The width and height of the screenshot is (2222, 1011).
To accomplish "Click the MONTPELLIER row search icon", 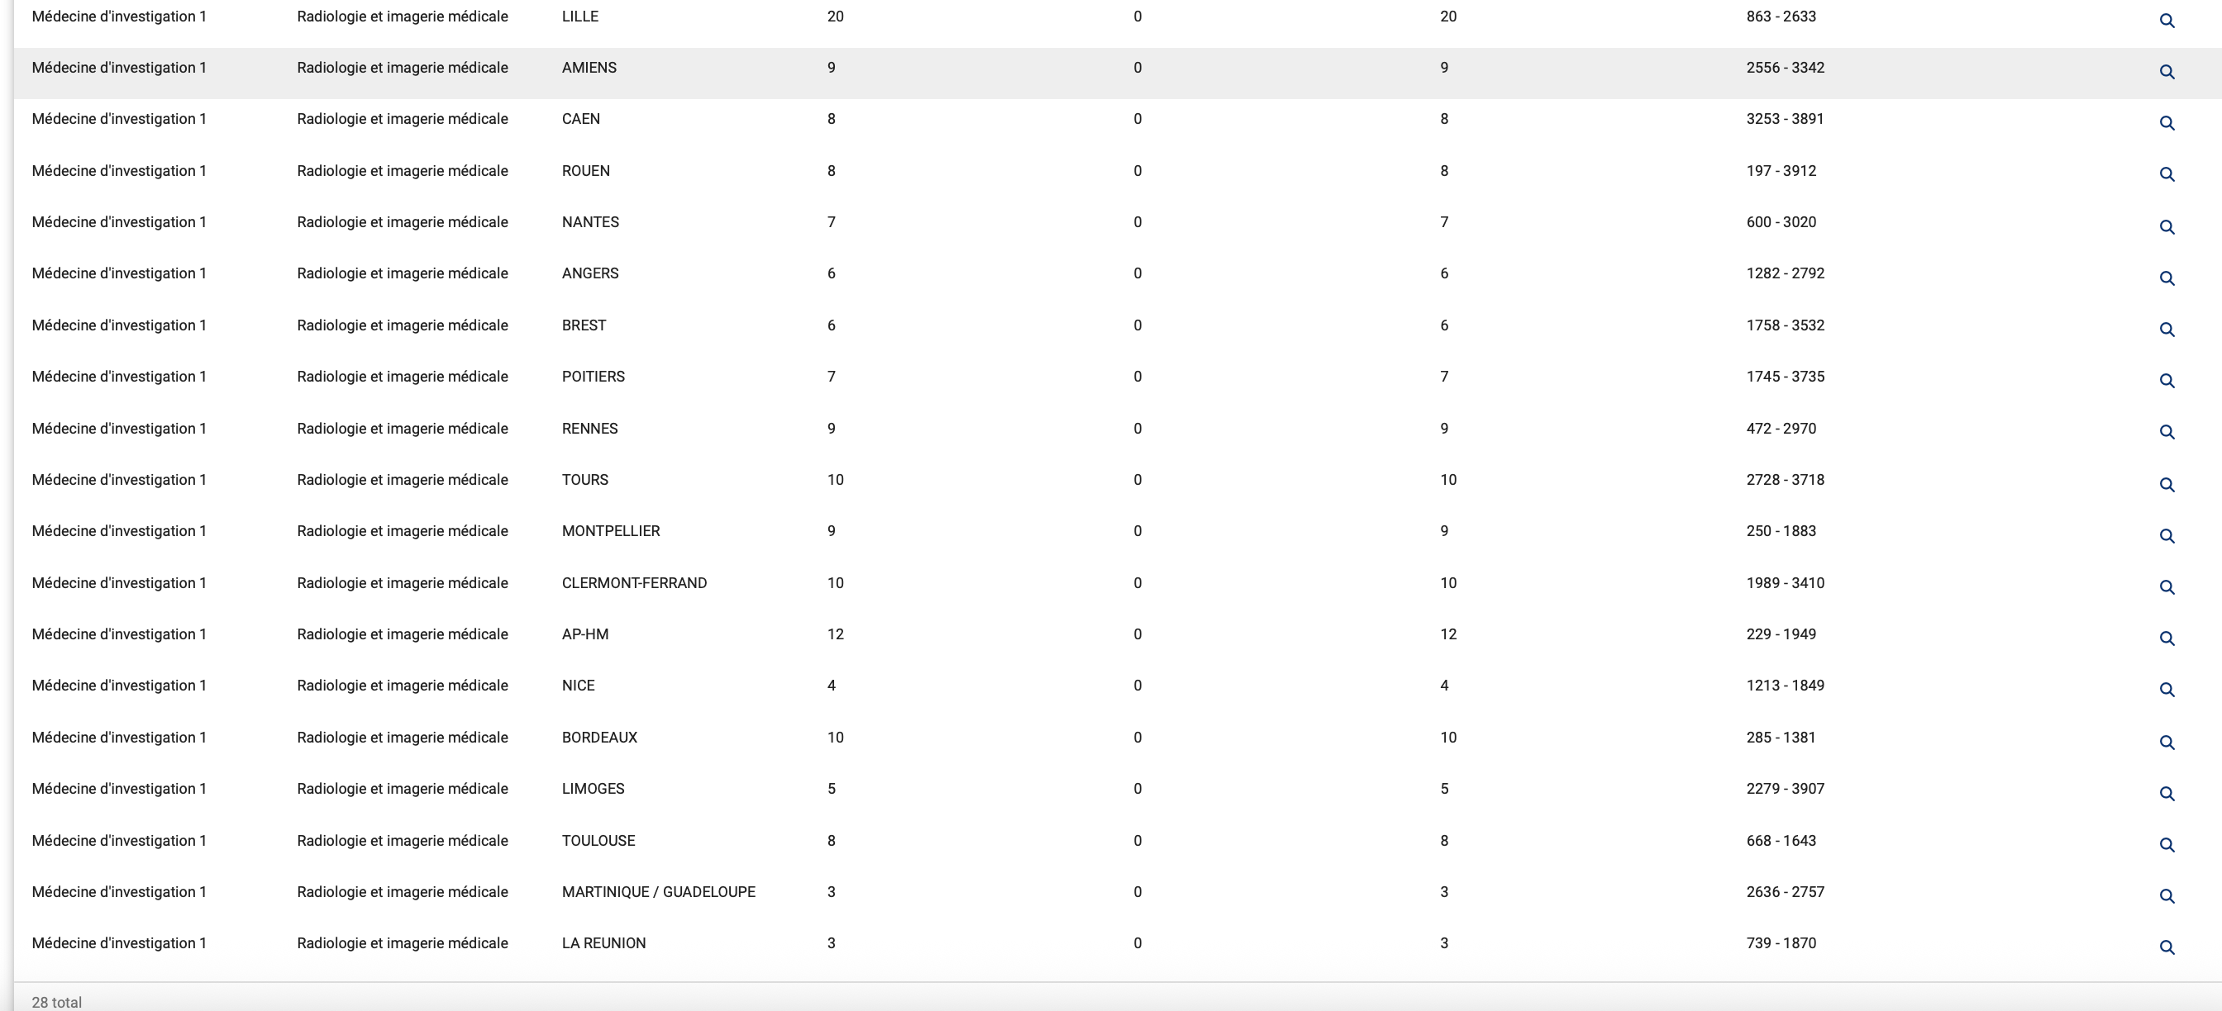I will [2166, 536].
